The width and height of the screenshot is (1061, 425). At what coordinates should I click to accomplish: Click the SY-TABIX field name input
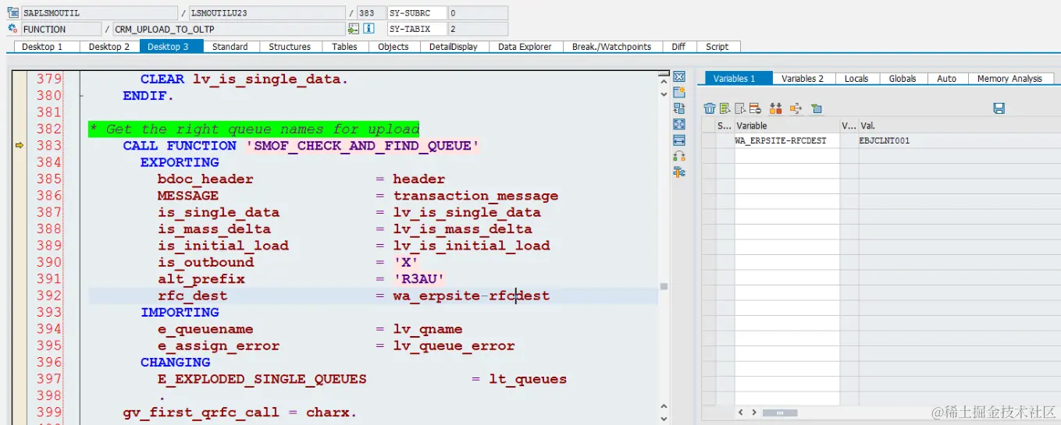coord(418,29)
